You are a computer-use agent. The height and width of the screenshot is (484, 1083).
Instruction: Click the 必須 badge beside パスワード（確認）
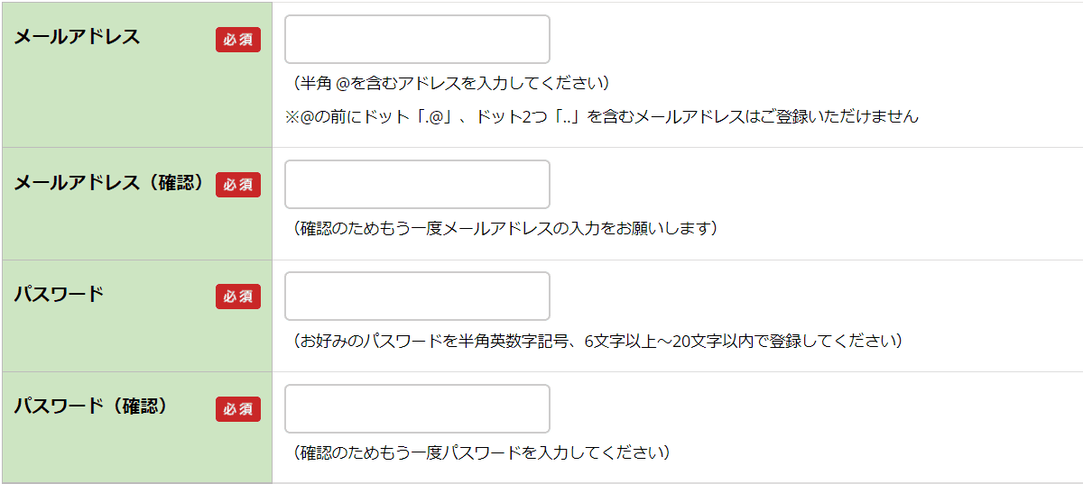click(x=238, y=409)
